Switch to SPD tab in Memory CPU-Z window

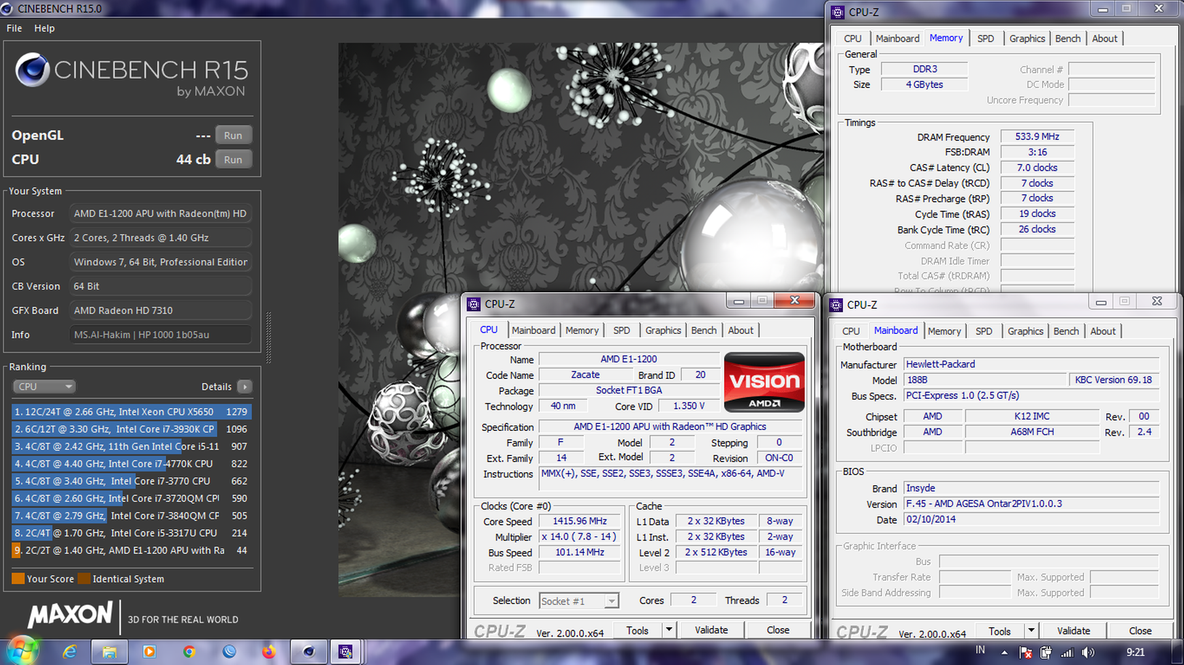[x=985, y=38]
